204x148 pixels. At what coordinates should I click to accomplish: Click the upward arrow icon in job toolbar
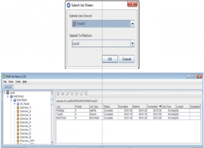tap(81, 94)
